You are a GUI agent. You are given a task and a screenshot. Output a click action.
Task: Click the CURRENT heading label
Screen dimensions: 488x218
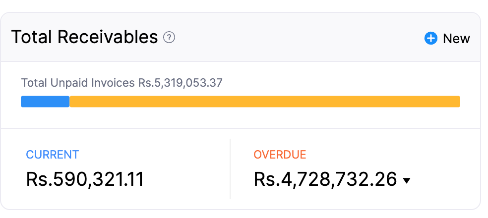click(52, 154)
